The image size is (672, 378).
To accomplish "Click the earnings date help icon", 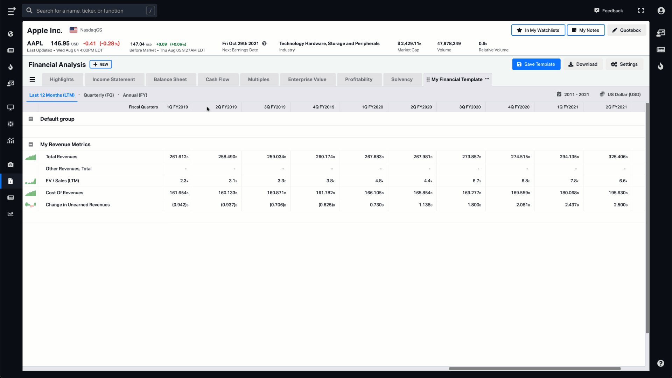I will point(264,43).
